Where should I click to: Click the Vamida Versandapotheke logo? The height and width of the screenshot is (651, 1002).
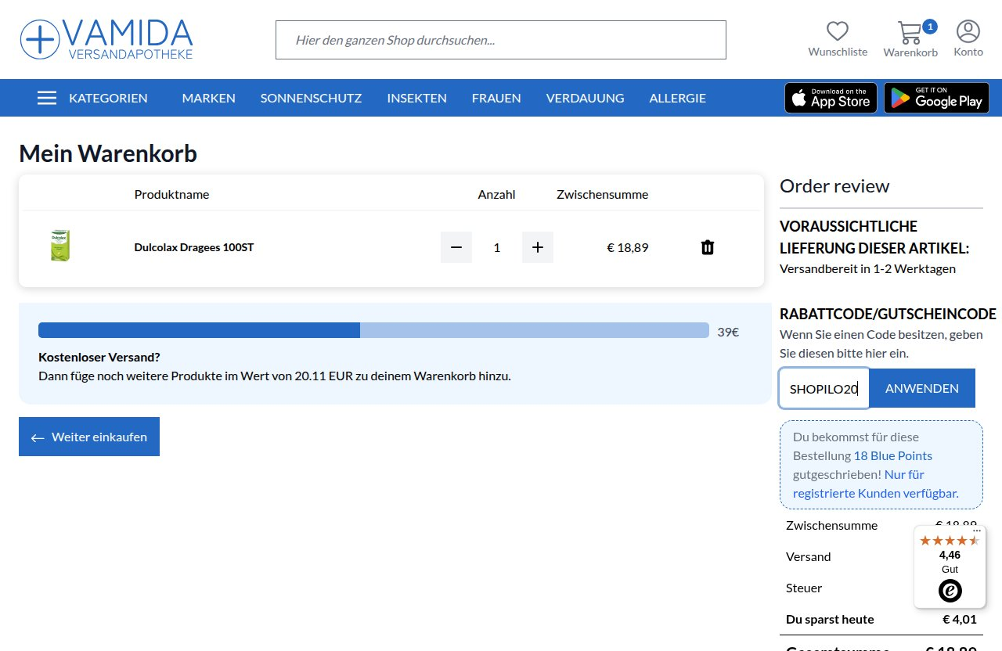[106, 39]
